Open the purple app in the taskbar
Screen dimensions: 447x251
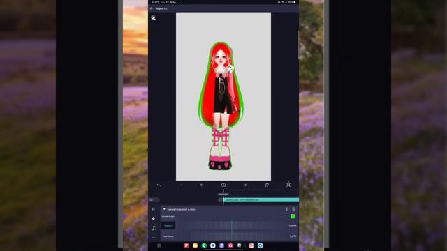tap(222, 245)
